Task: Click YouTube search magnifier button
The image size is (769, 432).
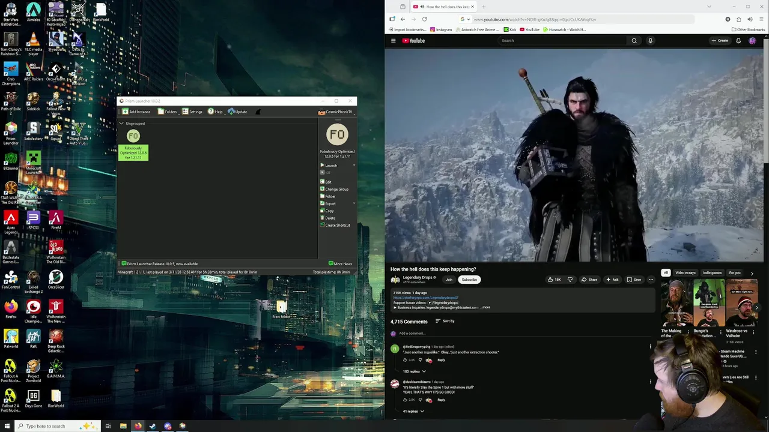Action: 634,41
